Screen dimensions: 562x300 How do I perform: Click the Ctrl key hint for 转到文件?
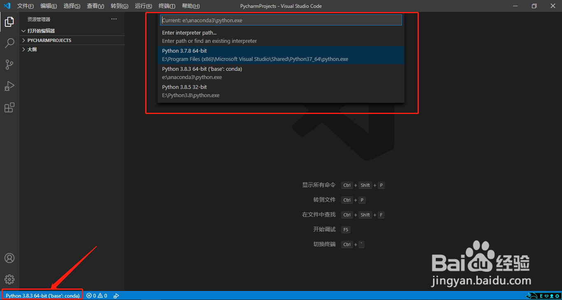coord(347,200)
